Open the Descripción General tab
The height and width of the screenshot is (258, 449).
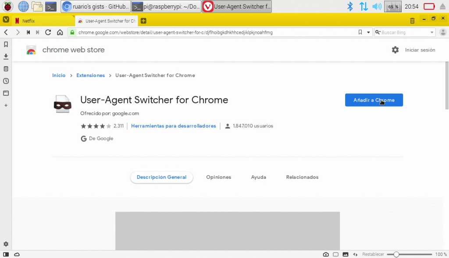tap(161, 177)
